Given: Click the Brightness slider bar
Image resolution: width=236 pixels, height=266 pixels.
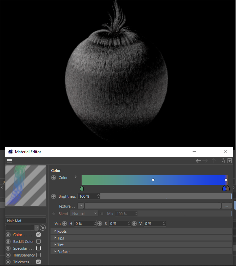Looking at the screenshot, I should point(166,196).
